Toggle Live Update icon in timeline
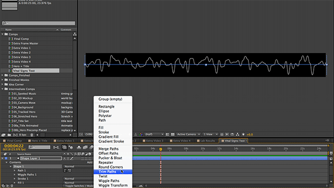 coord(64,147)
